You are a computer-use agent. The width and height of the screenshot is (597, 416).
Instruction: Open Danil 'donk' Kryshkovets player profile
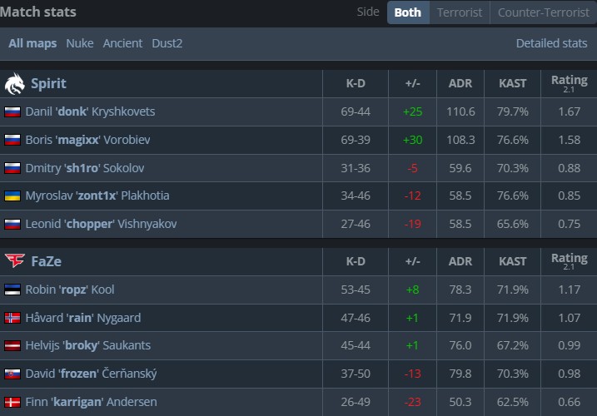(x=90, y=111)
